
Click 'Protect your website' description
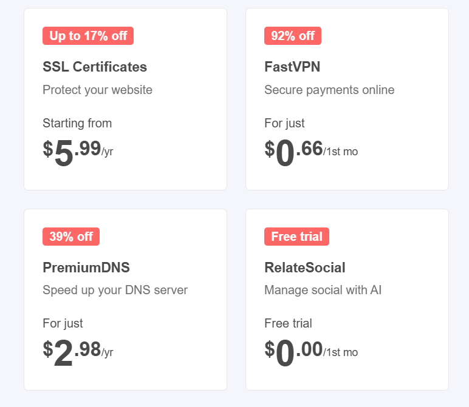pos(98,90)
